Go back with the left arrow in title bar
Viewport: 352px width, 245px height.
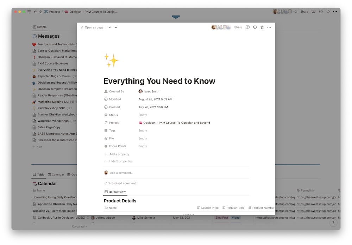click(x=35, y=12)
